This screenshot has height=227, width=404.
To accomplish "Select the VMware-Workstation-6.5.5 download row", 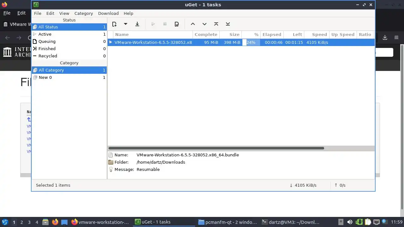I will 241,42.
